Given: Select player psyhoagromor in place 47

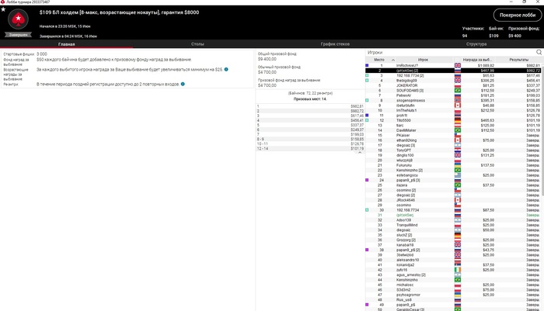Looking at the screenshot, I should pos(453,295).
